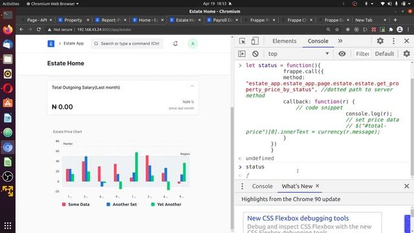Open New CSS Flexbox debugging tools link
This screenshot has height=233, width=414.
coord(298,218)
